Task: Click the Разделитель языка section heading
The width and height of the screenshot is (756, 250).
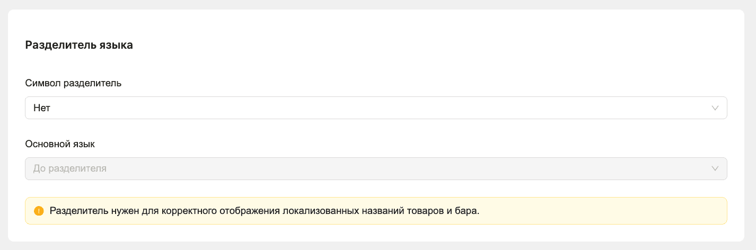Action: [79, 45]
